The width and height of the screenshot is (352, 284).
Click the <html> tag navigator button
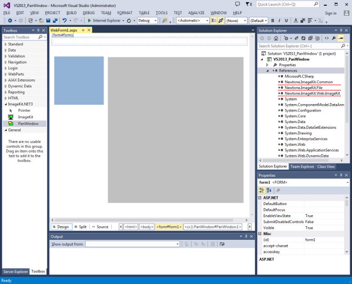[131, 227]
